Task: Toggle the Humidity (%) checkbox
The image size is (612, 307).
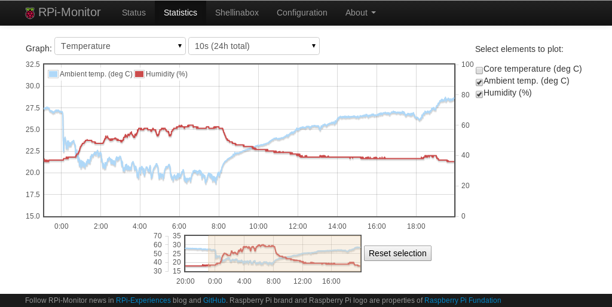Action: point(479,94)
